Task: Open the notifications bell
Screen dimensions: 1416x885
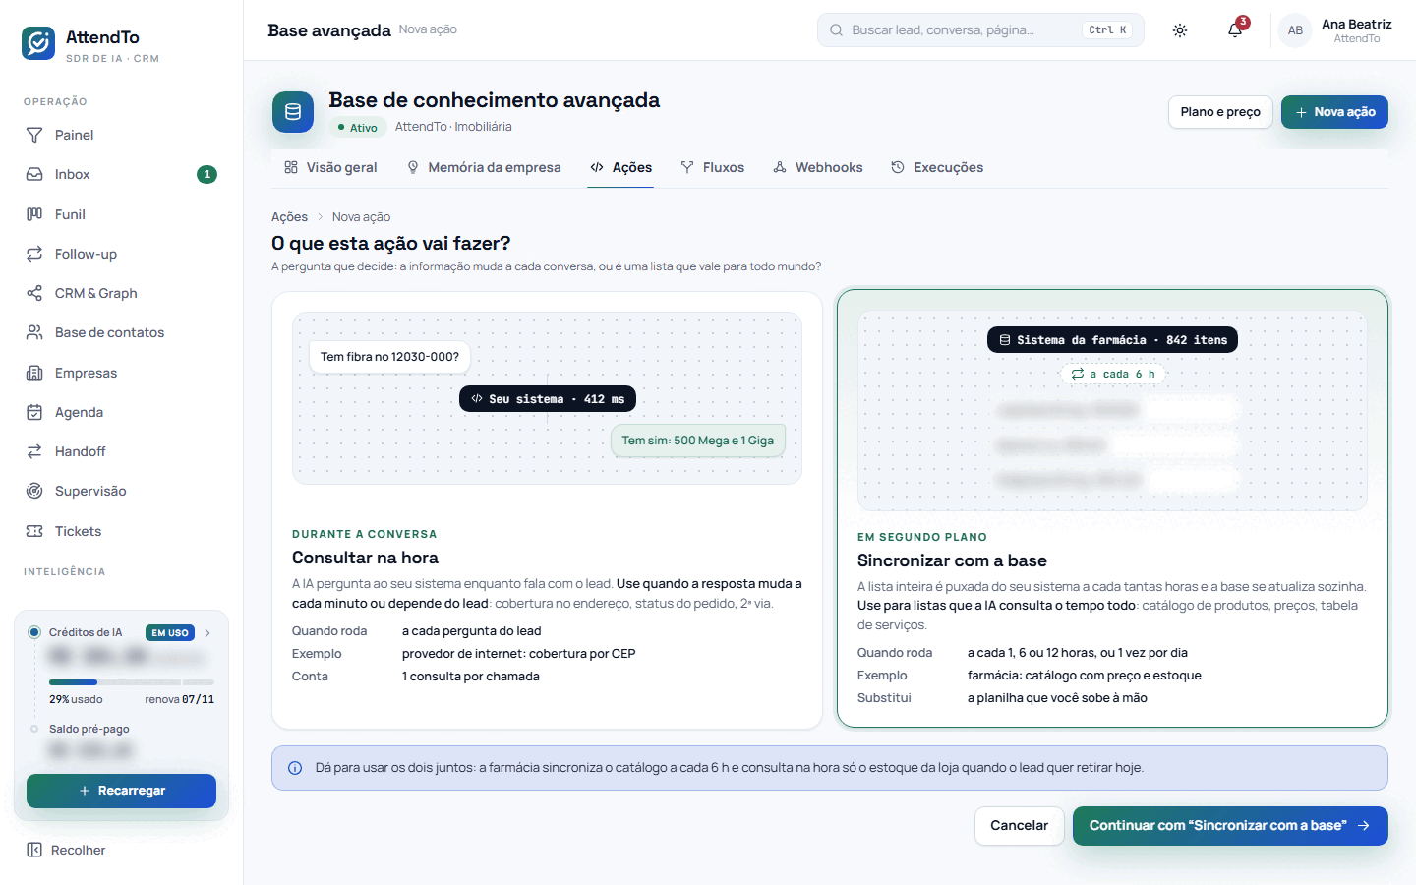Action: click(1235, 30)
